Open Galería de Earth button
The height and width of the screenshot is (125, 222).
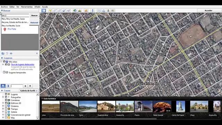[29, 91]
